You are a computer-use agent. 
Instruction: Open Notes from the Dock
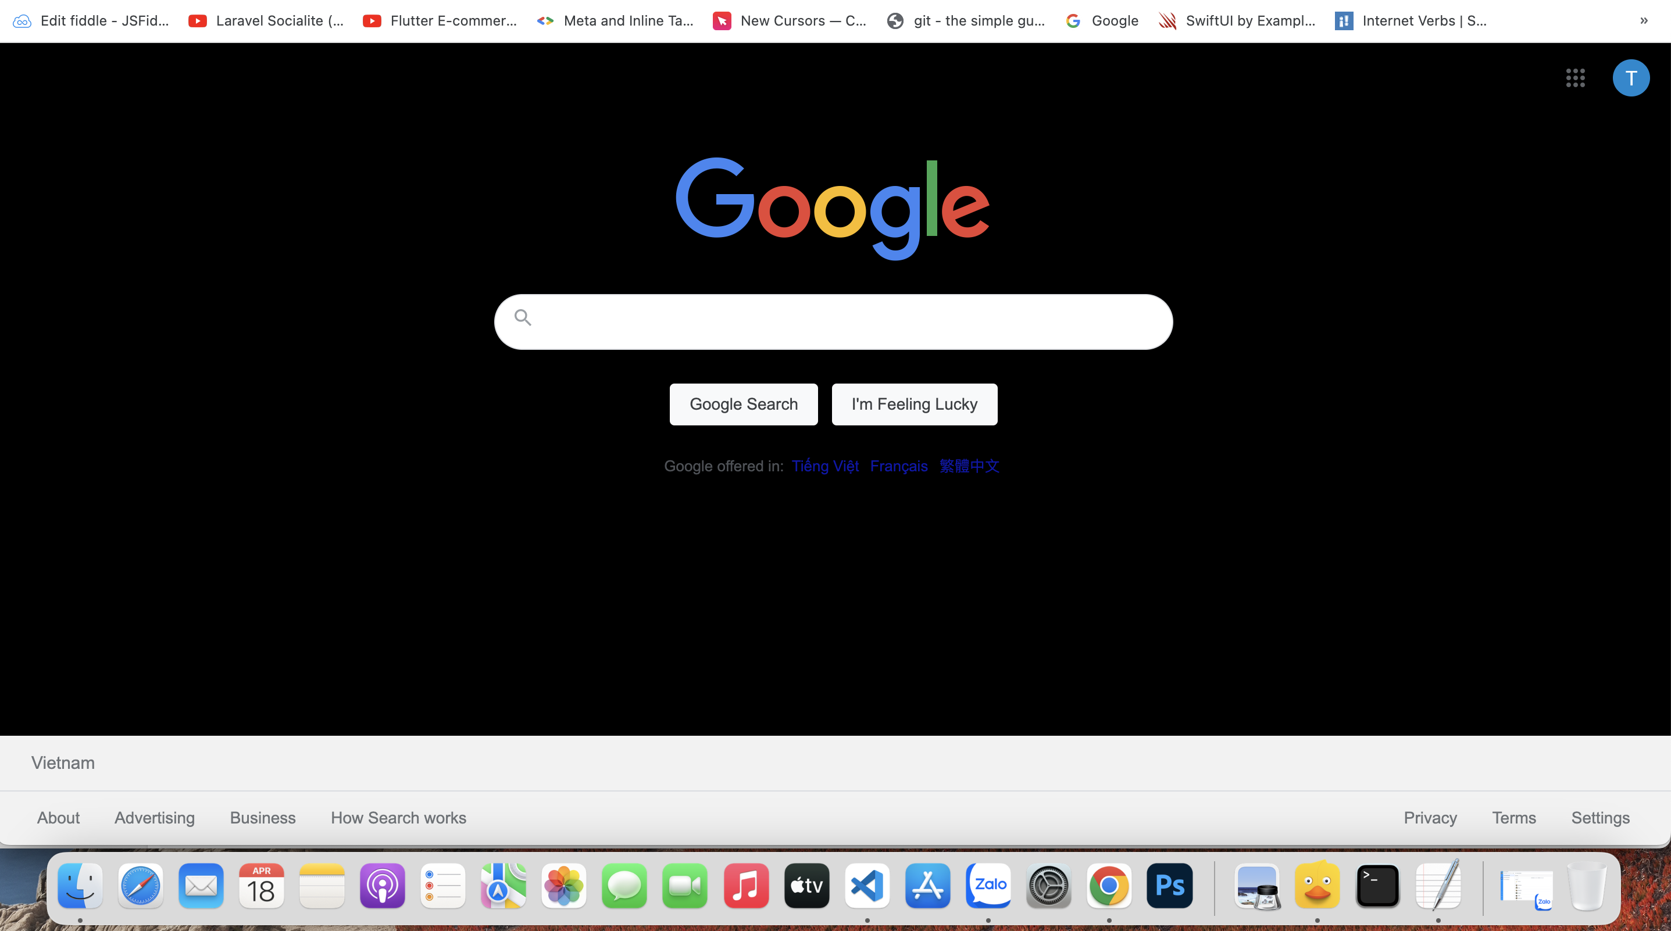322,885
